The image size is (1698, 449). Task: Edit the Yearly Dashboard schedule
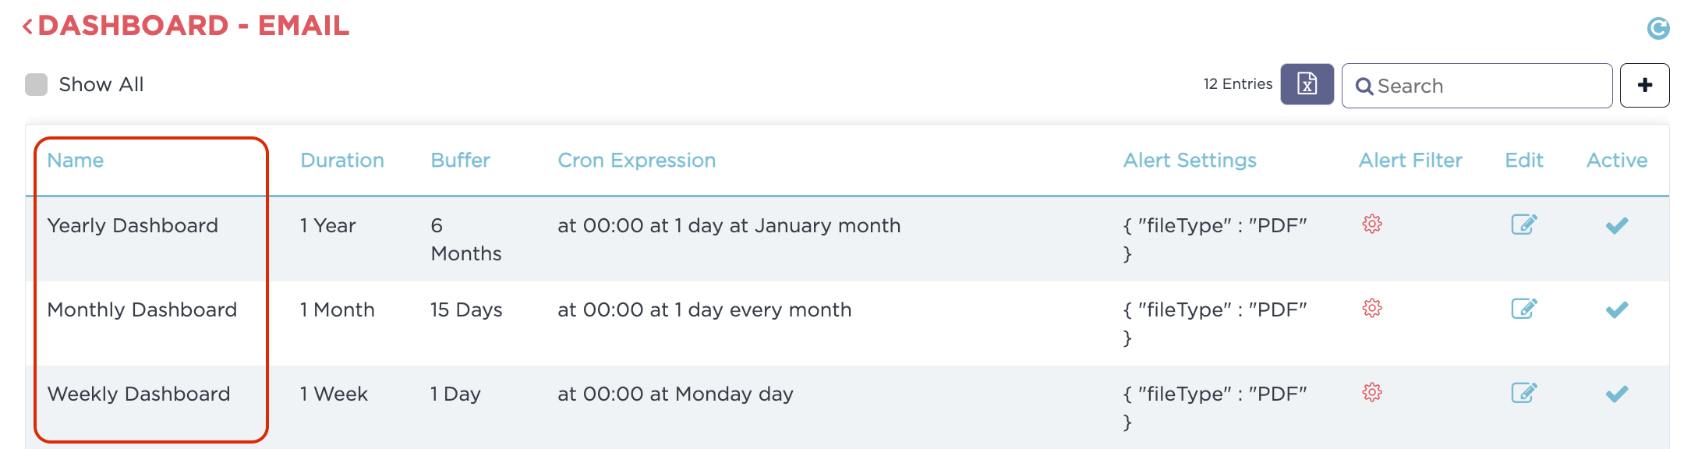click(x=1523, y=225)
